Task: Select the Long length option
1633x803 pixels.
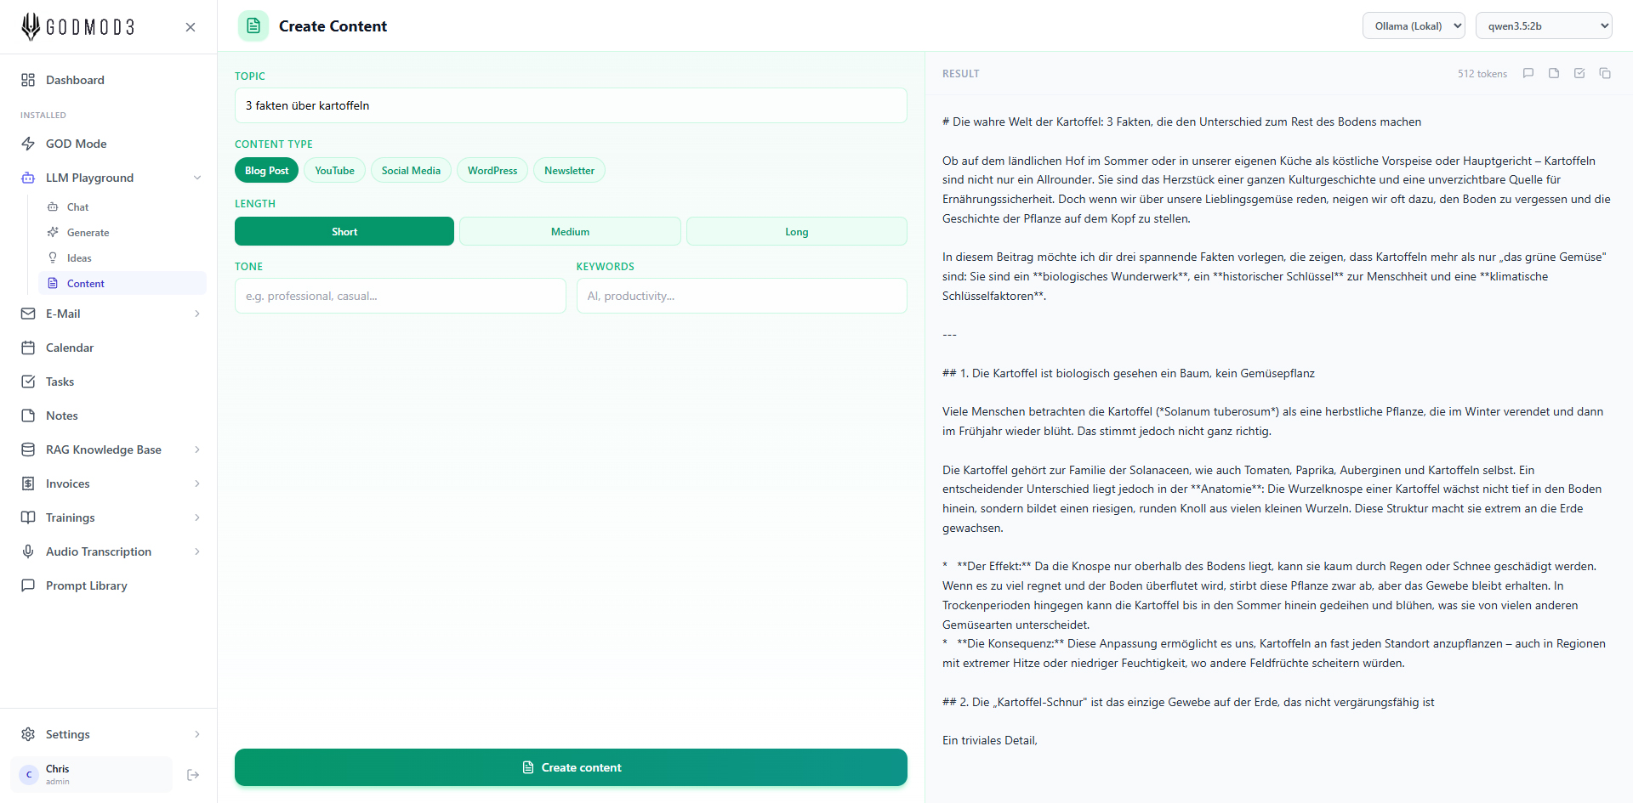Action: pos(796,231)
